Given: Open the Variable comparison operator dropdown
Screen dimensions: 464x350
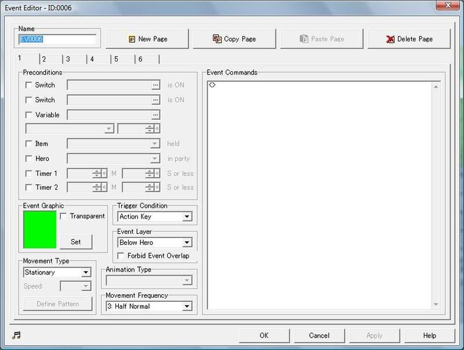Looking at the screenshot, I should 70,128.
